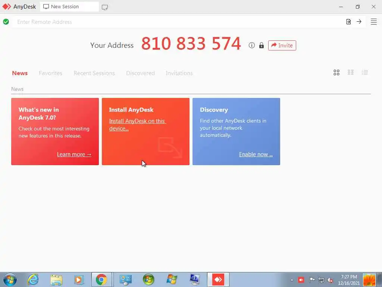This screenshot has height=287, width=382.
Task: Click the network tray icon
Action: tap(321, 280)
